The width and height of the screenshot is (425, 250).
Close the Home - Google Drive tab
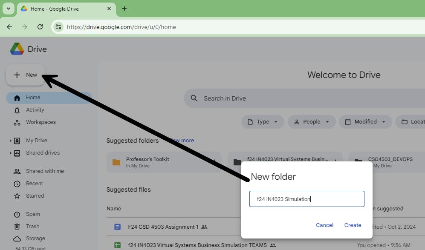coord(109,9)
